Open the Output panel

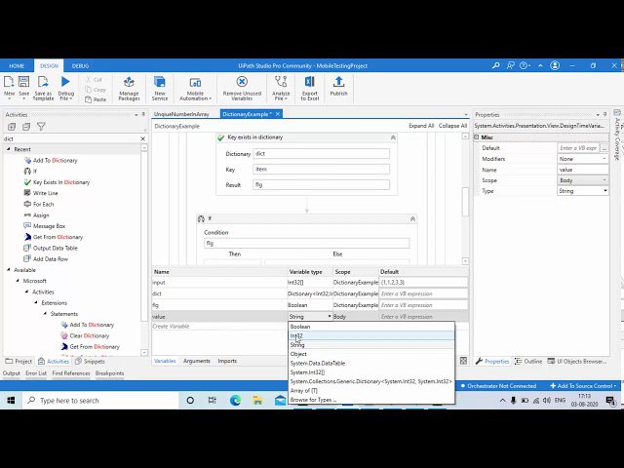click(11, 373)
